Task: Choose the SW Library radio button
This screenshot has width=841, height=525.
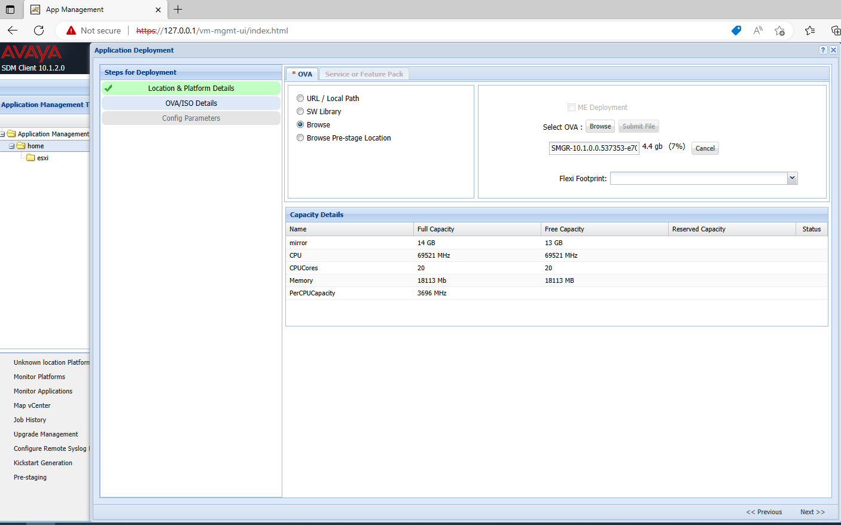Action: point(300,111)
